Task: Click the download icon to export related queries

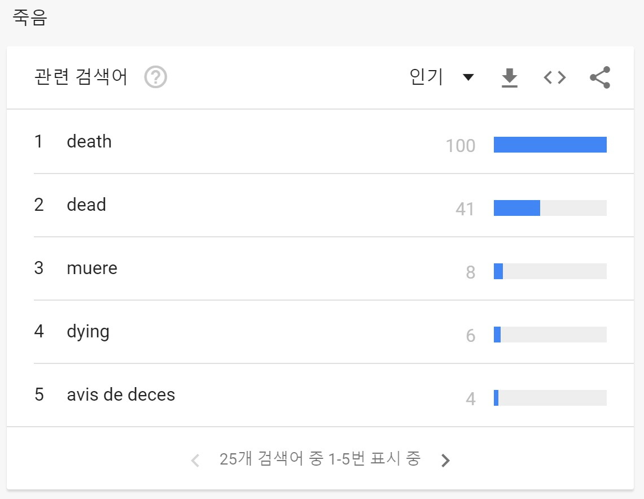Action: 510,77
